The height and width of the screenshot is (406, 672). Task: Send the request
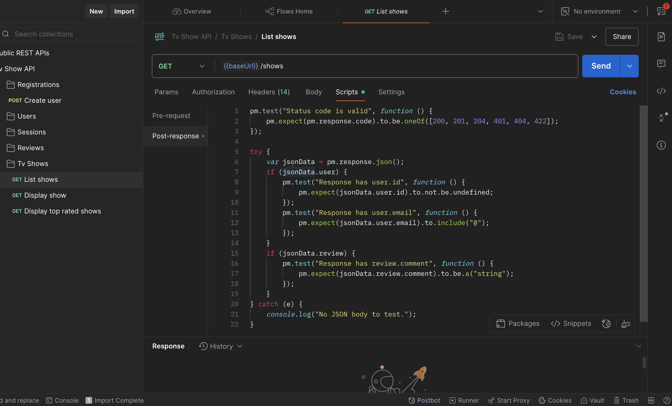(601, 66)
